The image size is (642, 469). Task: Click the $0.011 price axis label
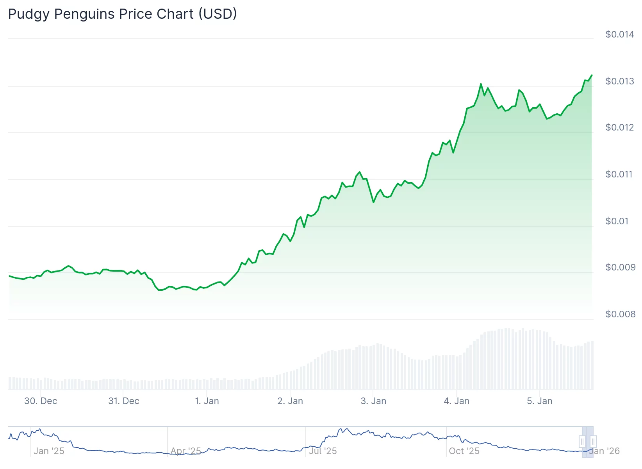[x=620, y=174]
